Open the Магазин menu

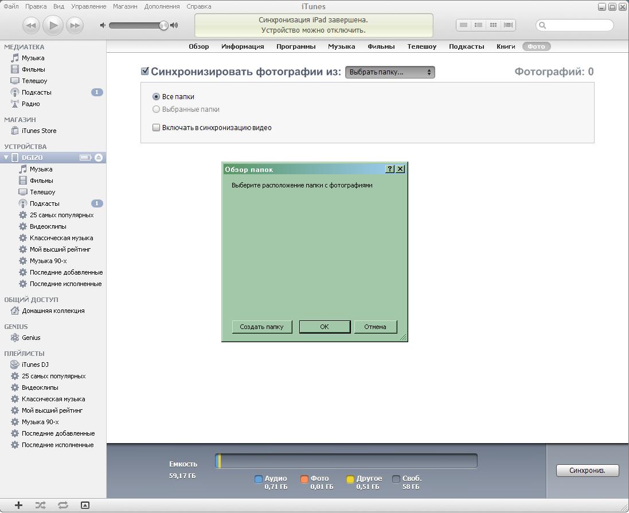tap(125, 6)
